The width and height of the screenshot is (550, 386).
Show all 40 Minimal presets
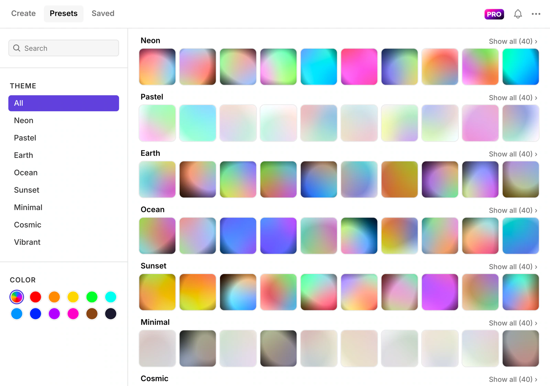(513, 323)
